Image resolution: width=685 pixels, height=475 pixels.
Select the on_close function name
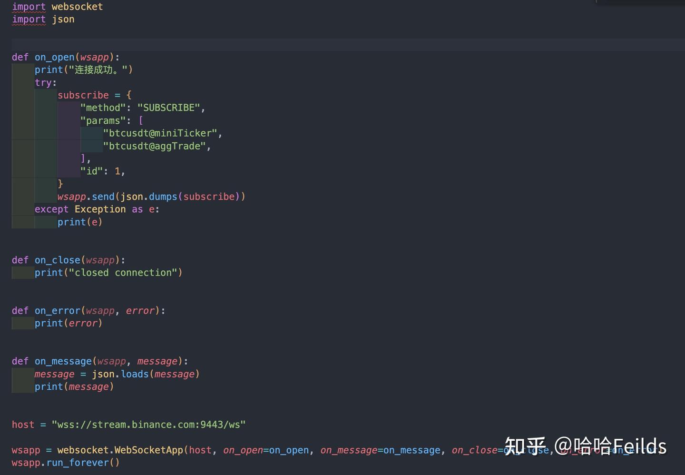[x=57, y=260]
